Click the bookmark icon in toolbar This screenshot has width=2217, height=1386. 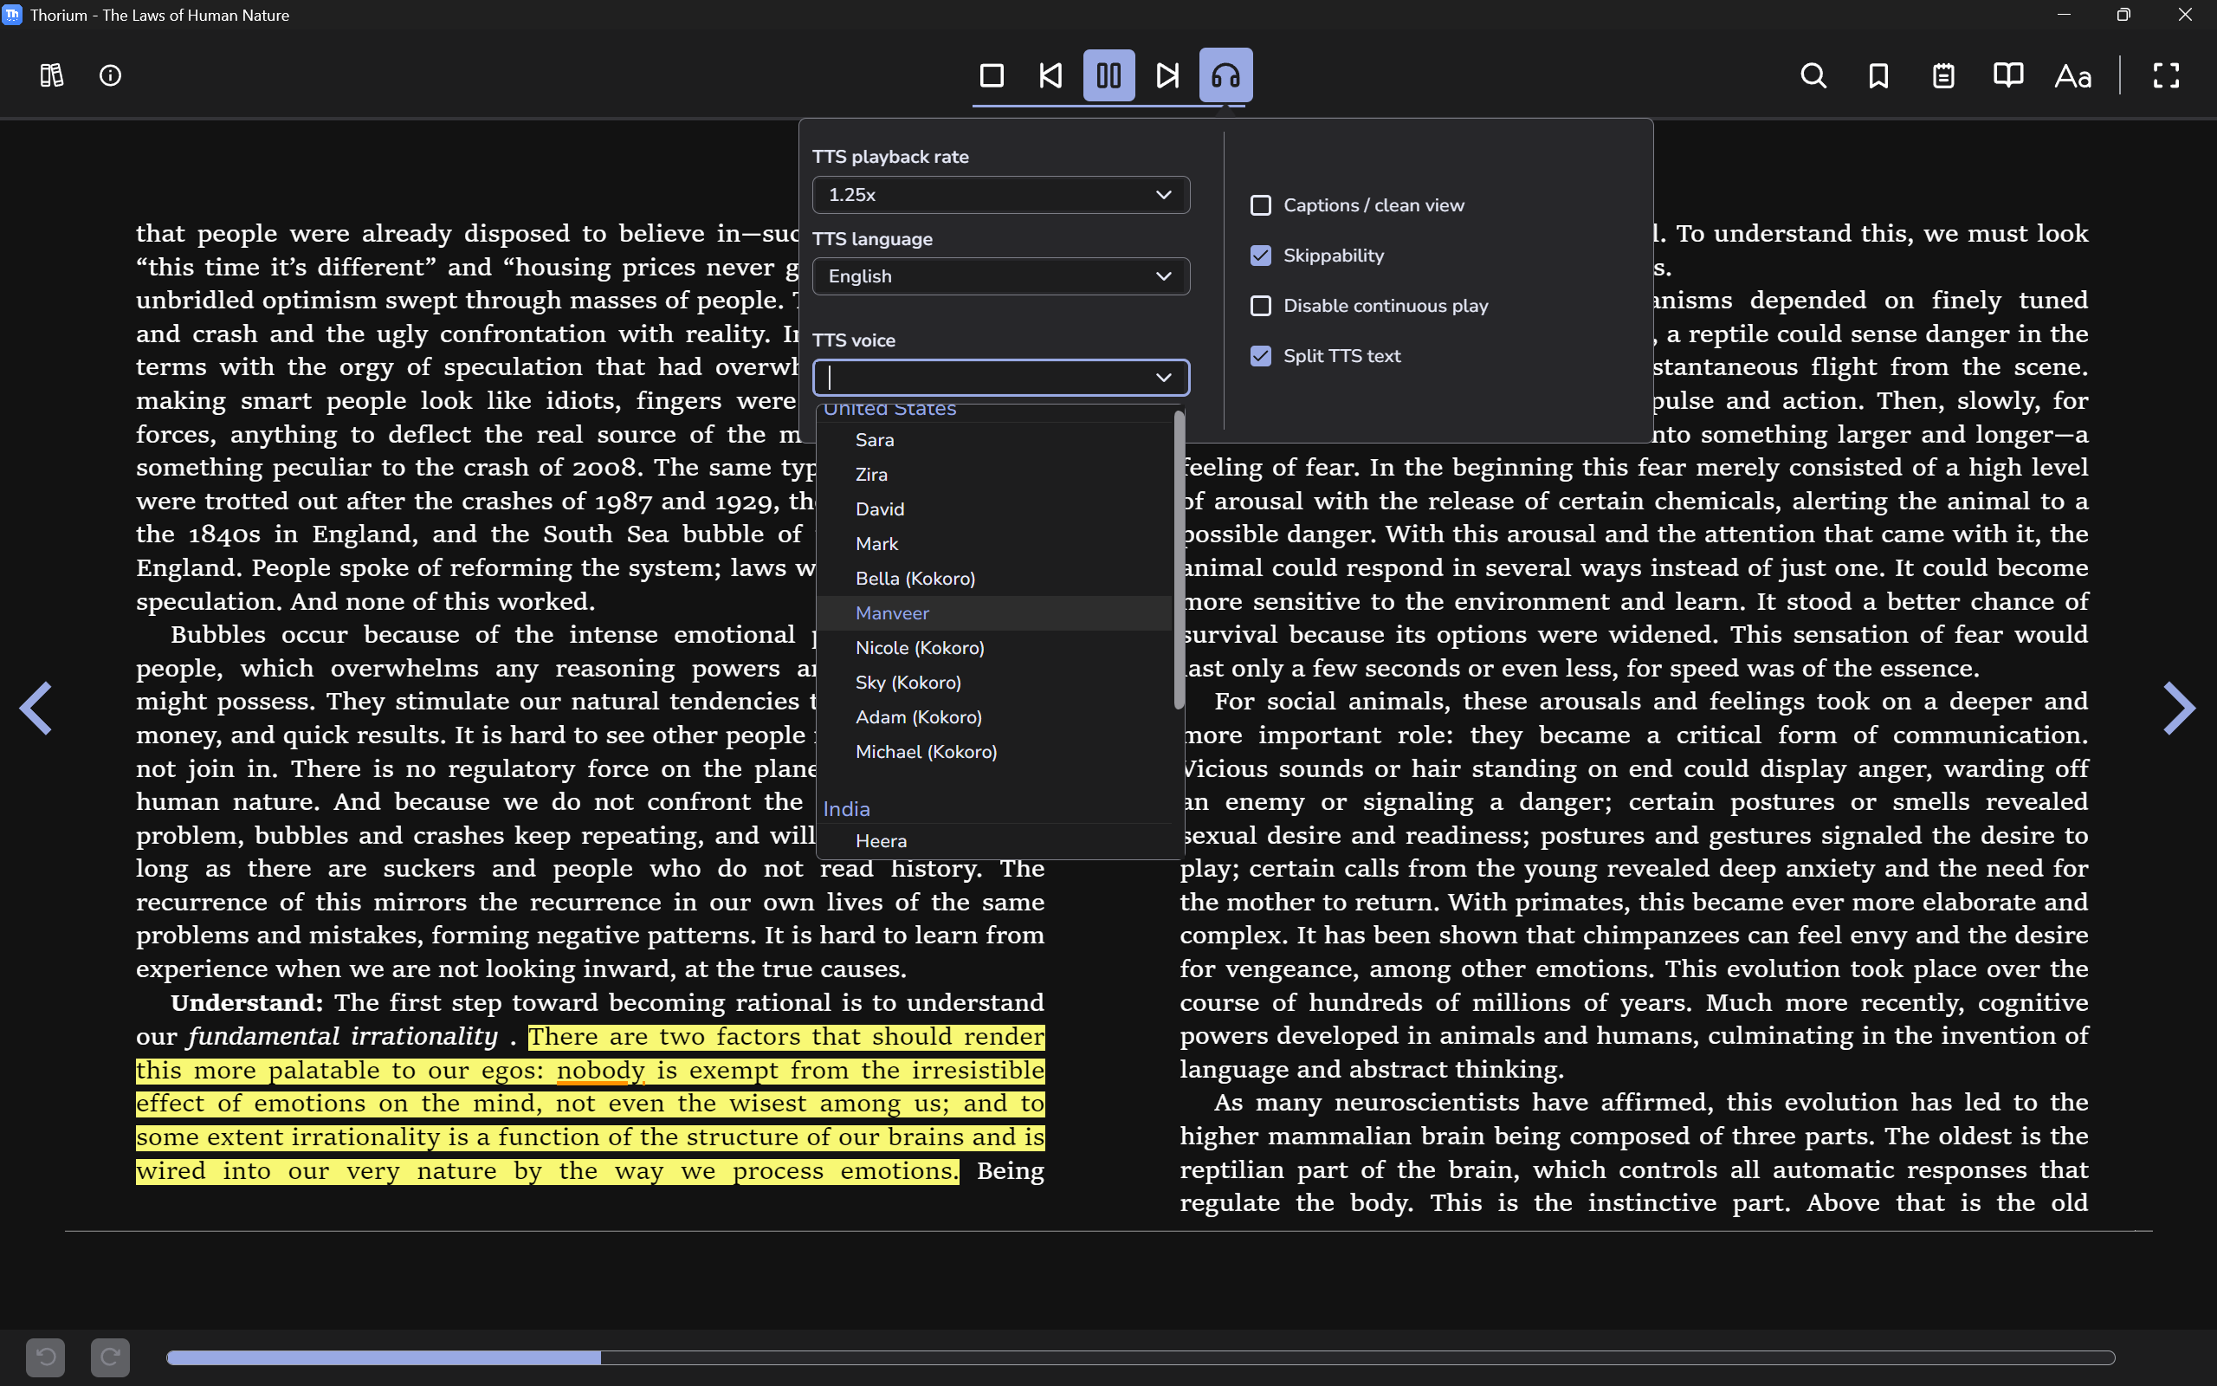1878,75
